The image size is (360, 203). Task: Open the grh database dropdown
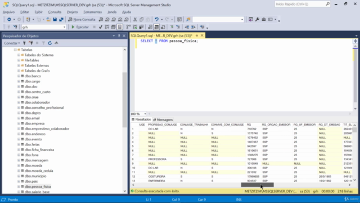(64, 27)
